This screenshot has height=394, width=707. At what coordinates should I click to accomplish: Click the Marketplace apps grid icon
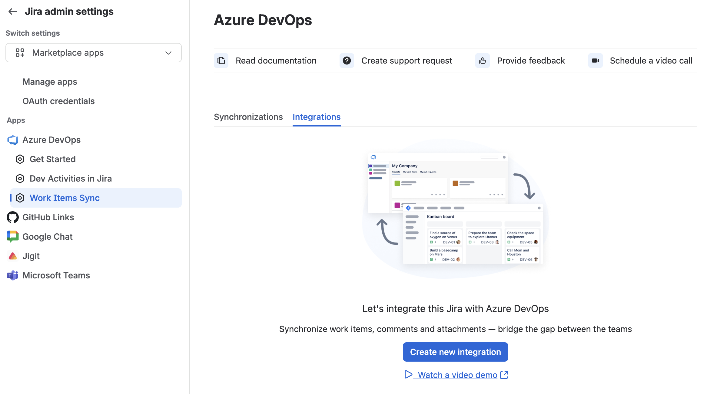pyautogui.click(x=20, y=53)
